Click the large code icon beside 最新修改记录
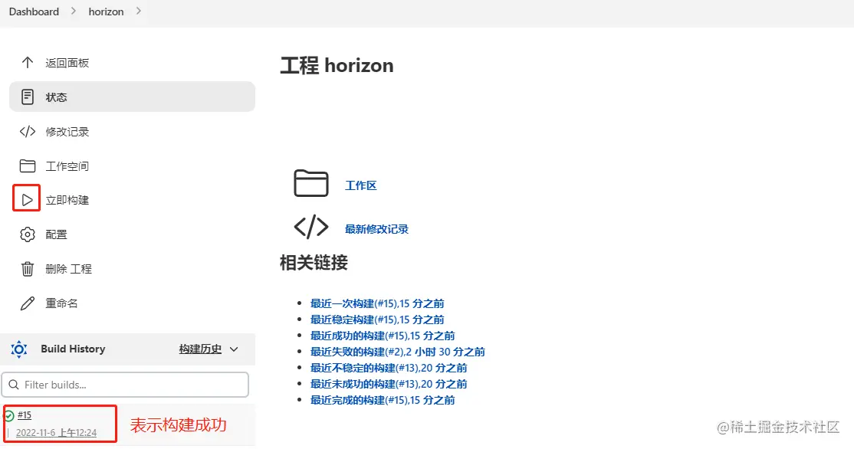Screen dimensions: 854x449 [x=311, y=227]
